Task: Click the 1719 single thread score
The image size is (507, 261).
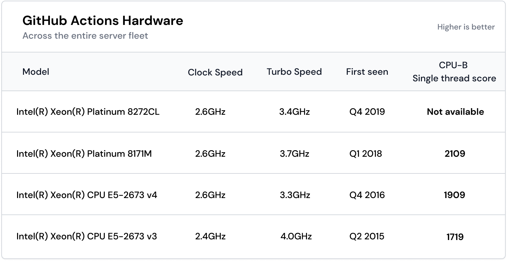Action: click(x=455, y=237)
